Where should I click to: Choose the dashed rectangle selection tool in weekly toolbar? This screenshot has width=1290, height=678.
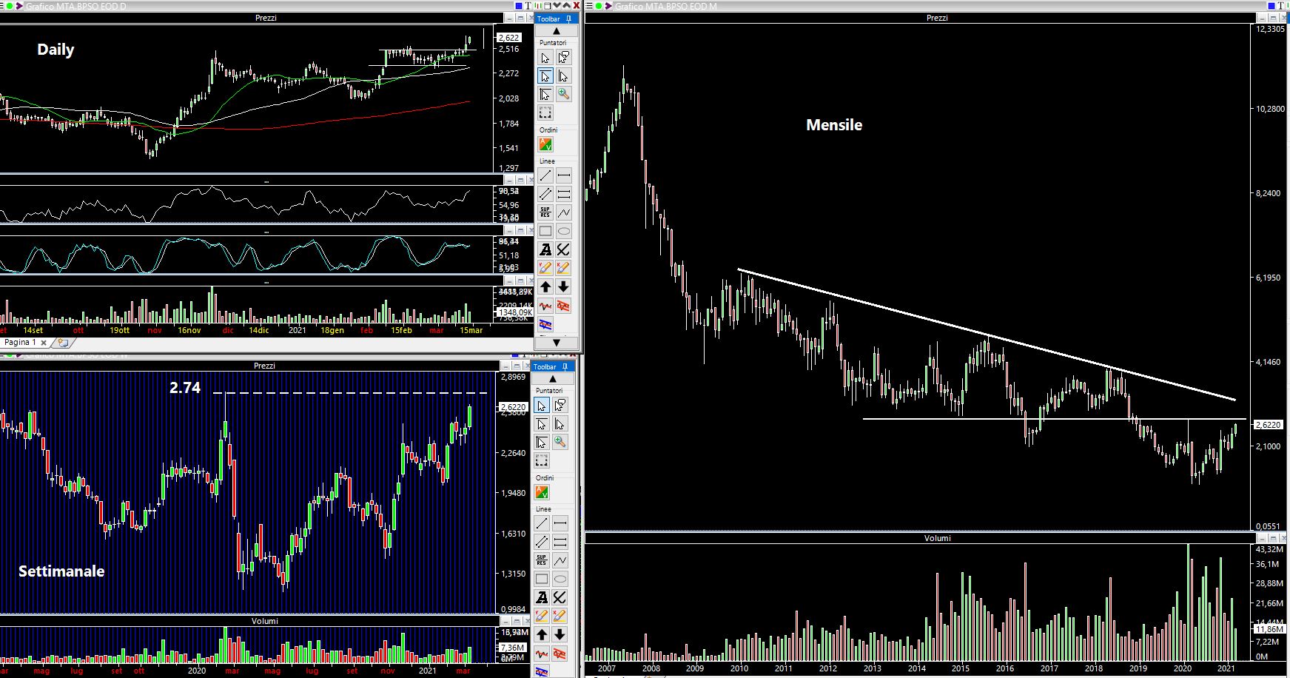542,460
